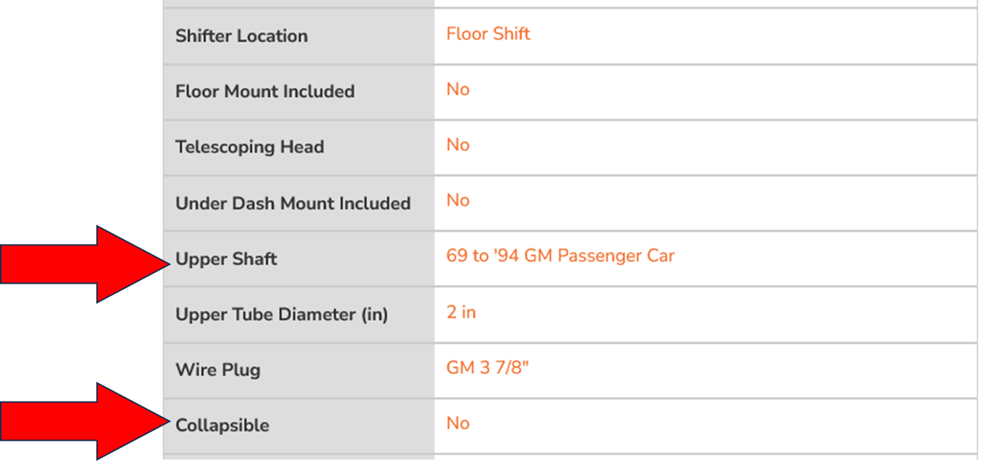
Task: Click the Collapsible No value
Action: click(x=458, y=423)
